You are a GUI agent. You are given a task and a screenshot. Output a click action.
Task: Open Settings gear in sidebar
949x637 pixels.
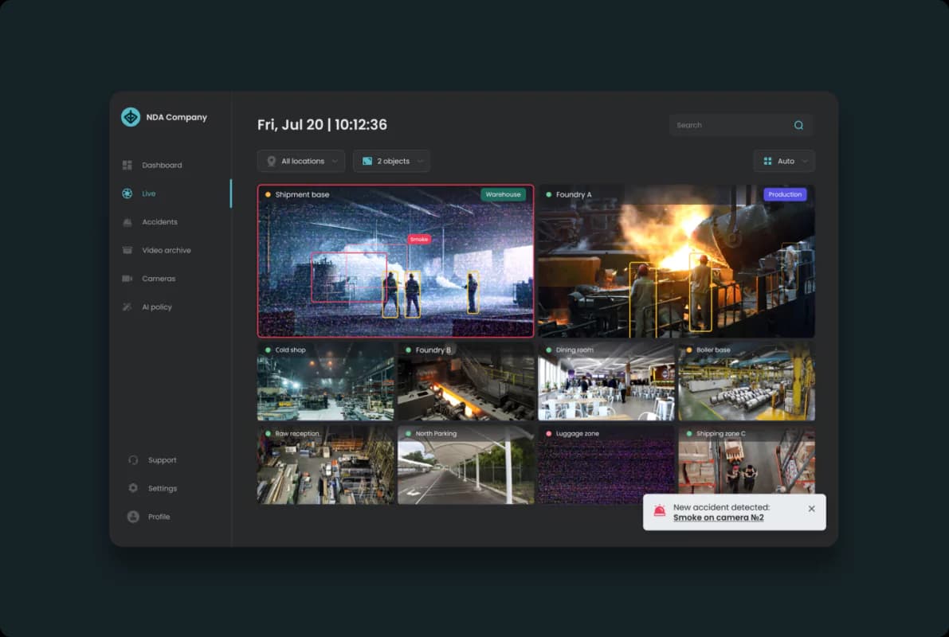[x=133, y=488]
